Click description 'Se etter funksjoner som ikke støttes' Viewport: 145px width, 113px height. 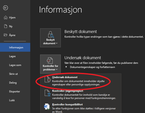pyautogui.click(x=72, y=108)
